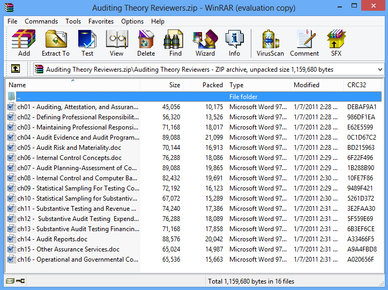
Task: Open the File menu
Action: click(12, 21)
